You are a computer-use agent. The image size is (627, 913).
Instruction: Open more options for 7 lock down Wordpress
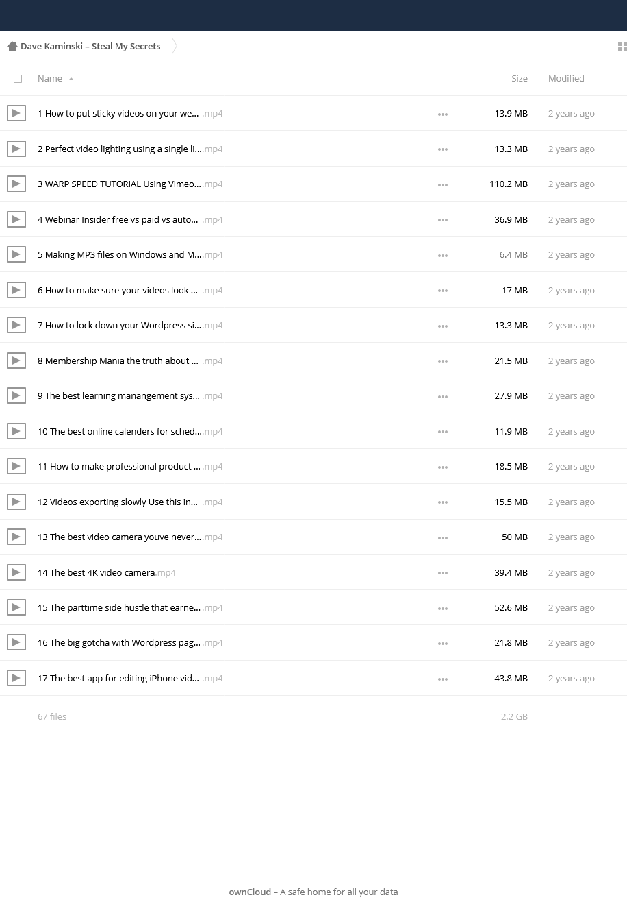443,326
